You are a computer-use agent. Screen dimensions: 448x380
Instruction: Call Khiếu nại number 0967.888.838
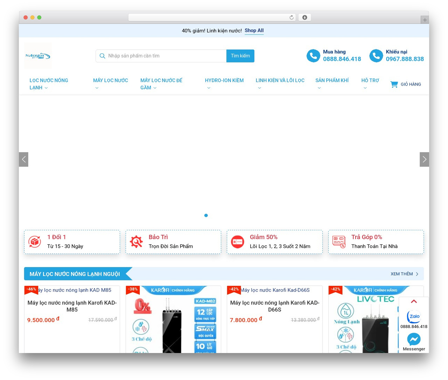[405, 59]
